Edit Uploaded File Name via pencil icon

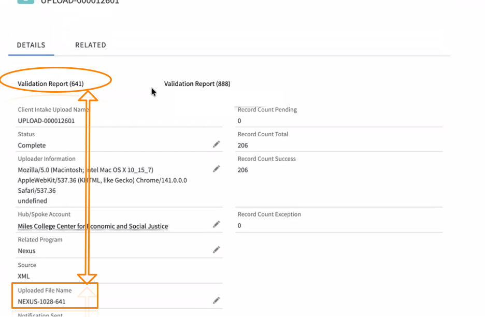click(217, 300)
